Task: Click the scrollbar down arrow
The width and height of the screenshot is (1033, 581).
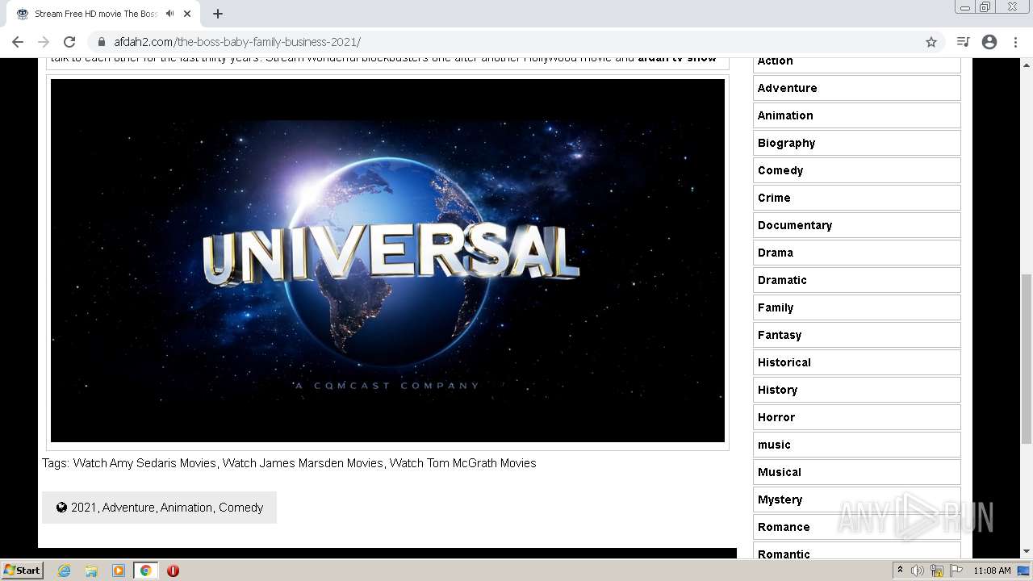Action: [1027, 552]
